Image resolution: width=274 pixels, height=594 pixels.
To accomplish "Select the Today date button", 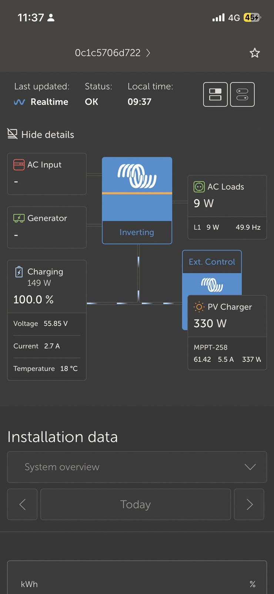I will coord(136,504).
